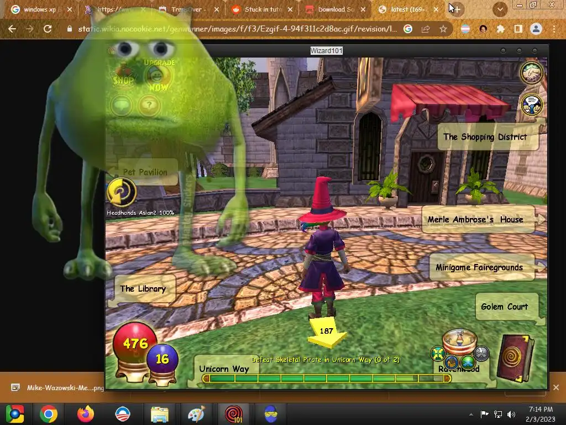Screen dimensions: 566x425
Task: Click the blue mana globe showing 16
Action: pyautogui.click(x=163, y=359)
